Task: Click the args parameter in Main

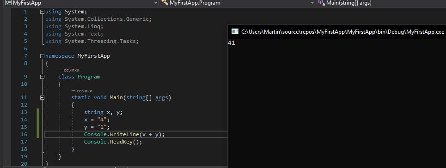Action: (162, 98)
